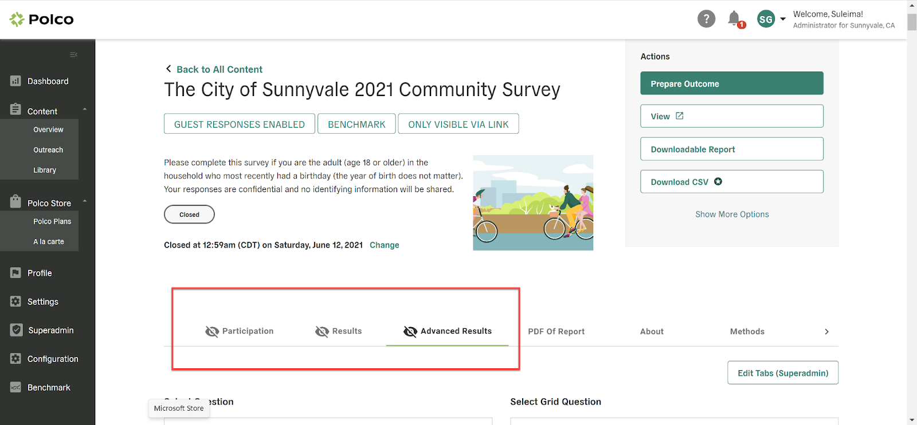Screen dimensions: 917x425
Task: Click the Closed status pill
Action: coord(189,215)
